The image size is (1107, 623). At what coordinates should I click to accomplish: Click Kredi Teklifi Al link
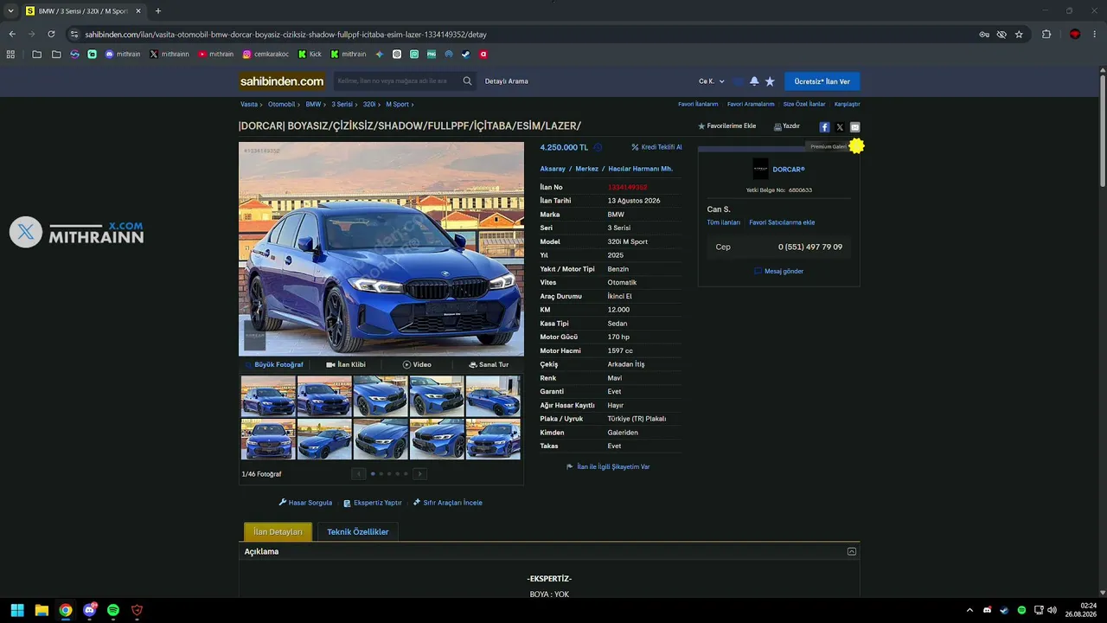(x=657, y=147)
